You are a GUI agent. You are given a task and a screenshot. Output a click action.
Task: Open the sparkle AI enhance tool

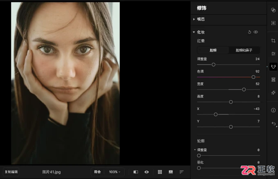(x=273, y=92)
